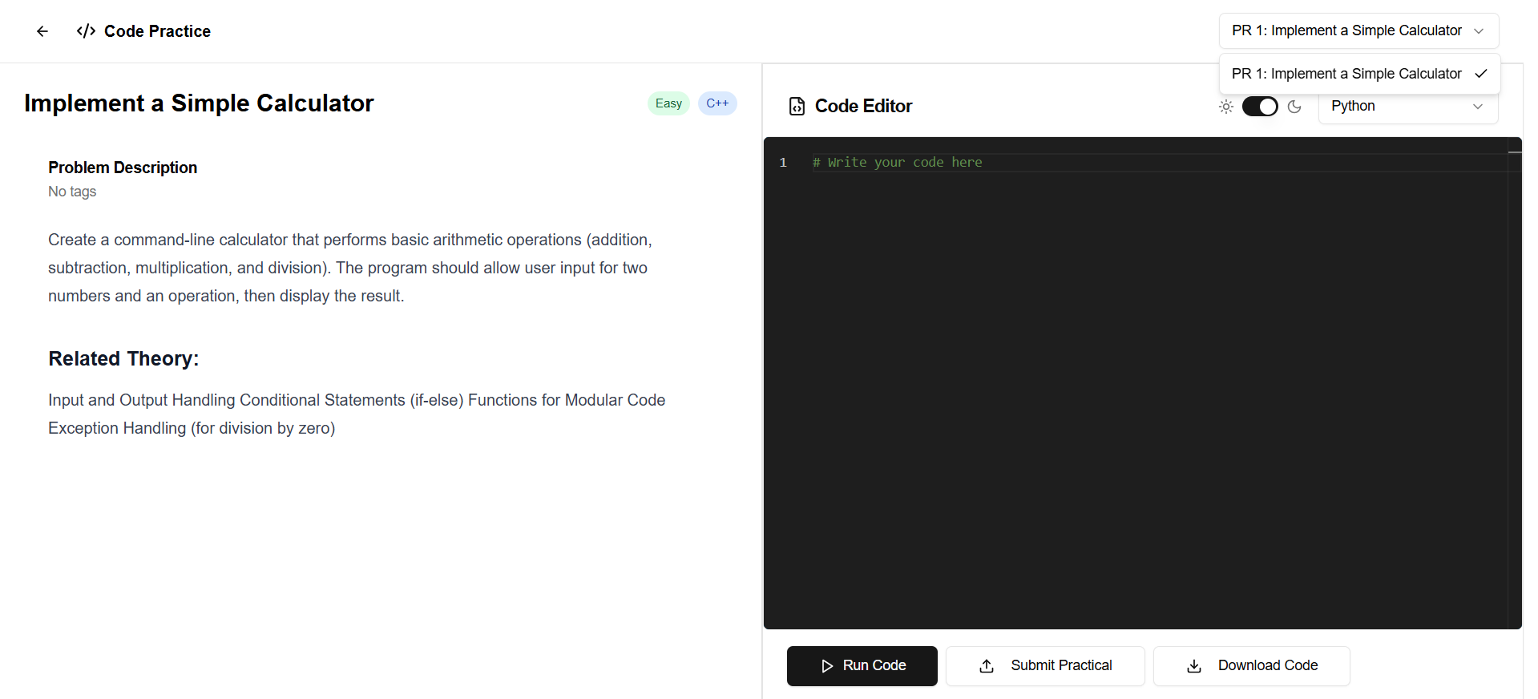Open the practical selector dropdown at top
Image resolution: width=1538 pixels, height=699 pixels.
pyautogui.click(x=1358, y=31)
